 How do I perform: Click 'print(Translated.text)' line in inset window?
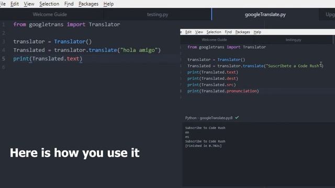coord(213,72)
